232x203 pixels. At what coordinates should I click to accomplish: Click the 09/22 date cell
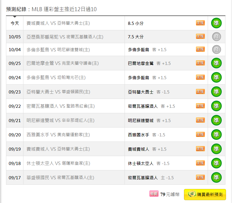15,106
